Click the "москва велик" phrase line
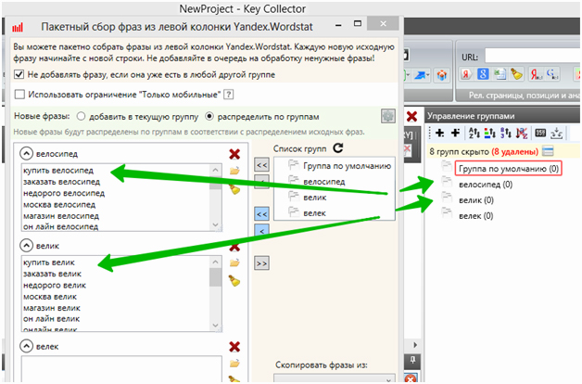Screen dimensions: 582x384 (50, 297)
